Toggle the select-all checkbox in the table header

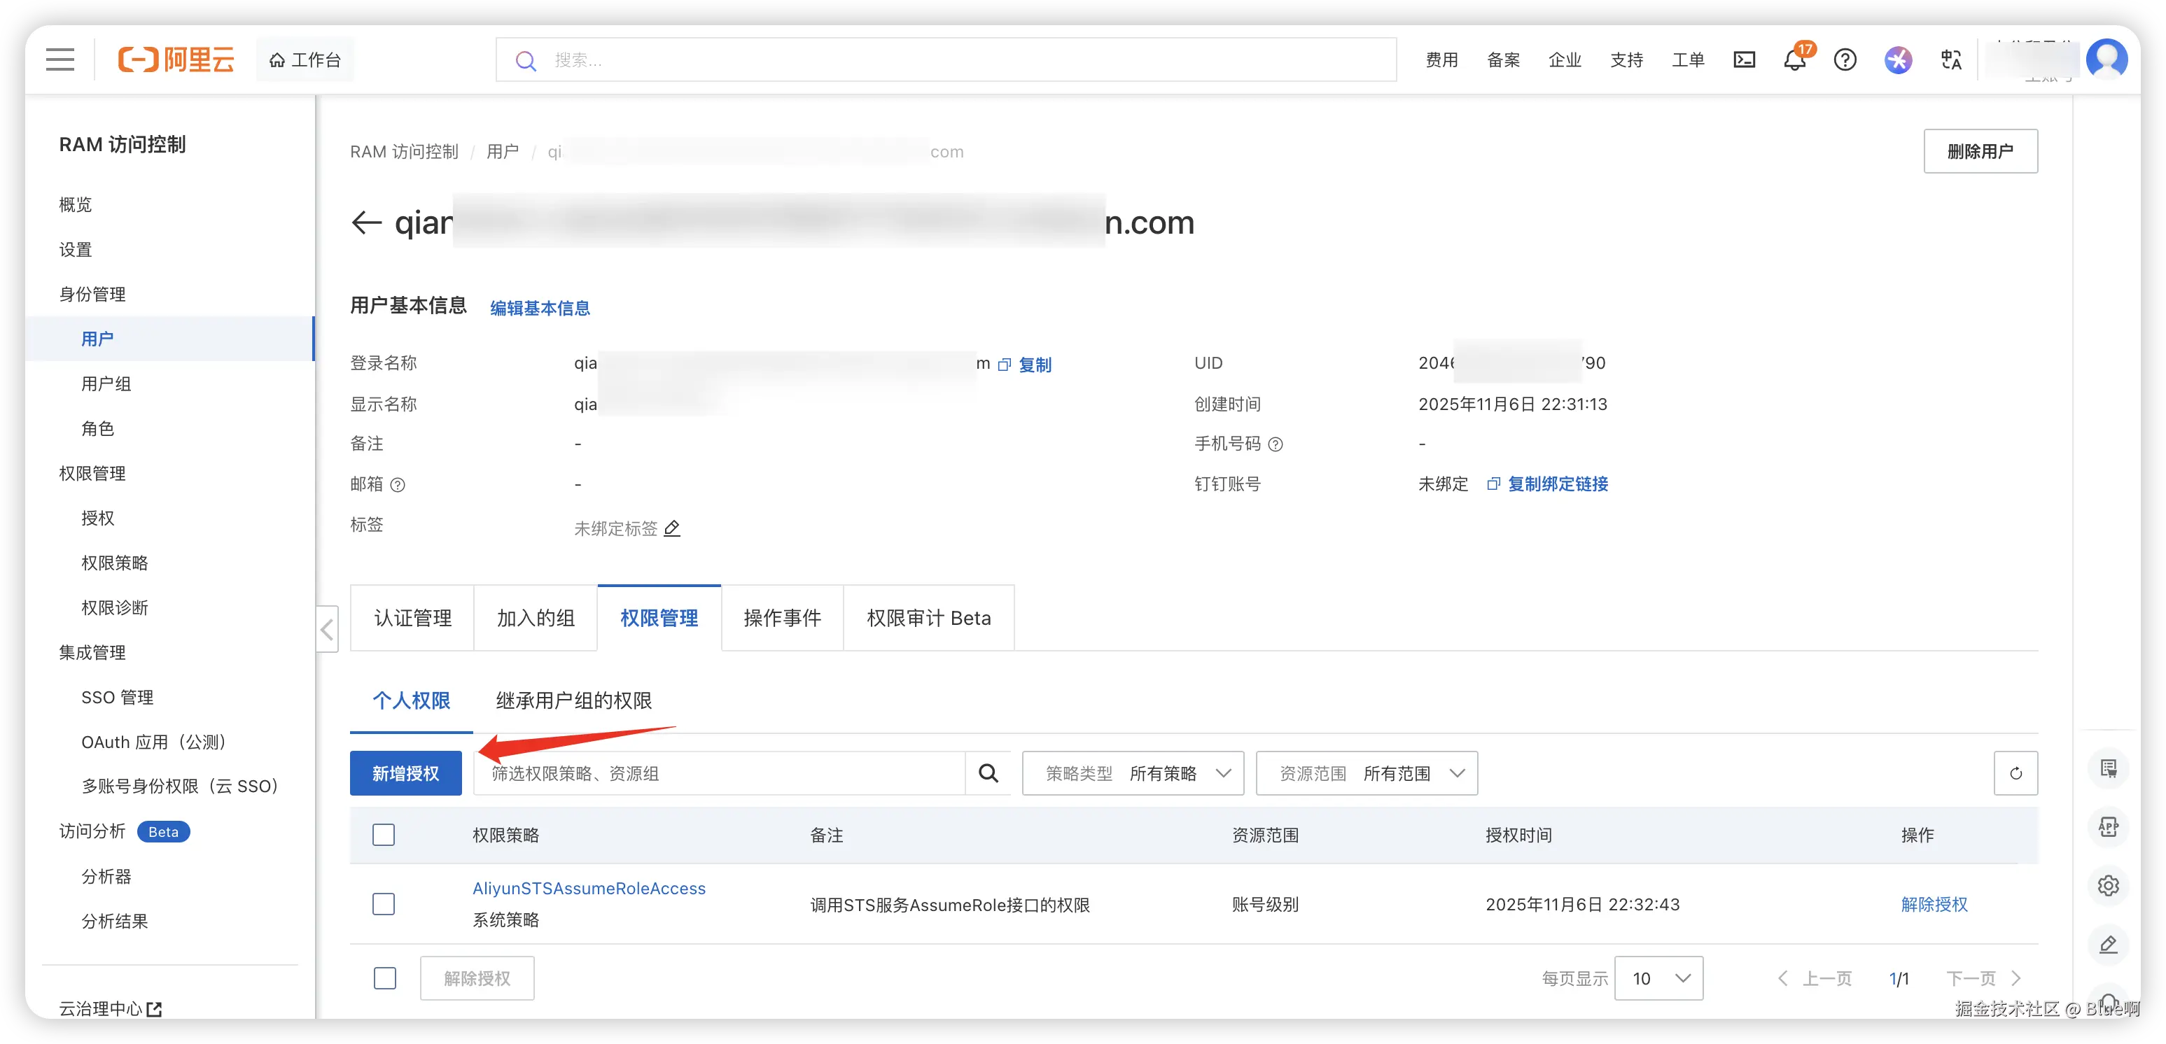pos(384,835)
